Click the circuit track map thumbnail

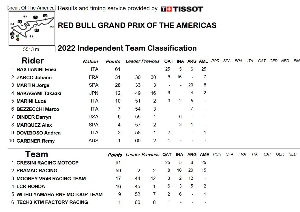(32, 28)
